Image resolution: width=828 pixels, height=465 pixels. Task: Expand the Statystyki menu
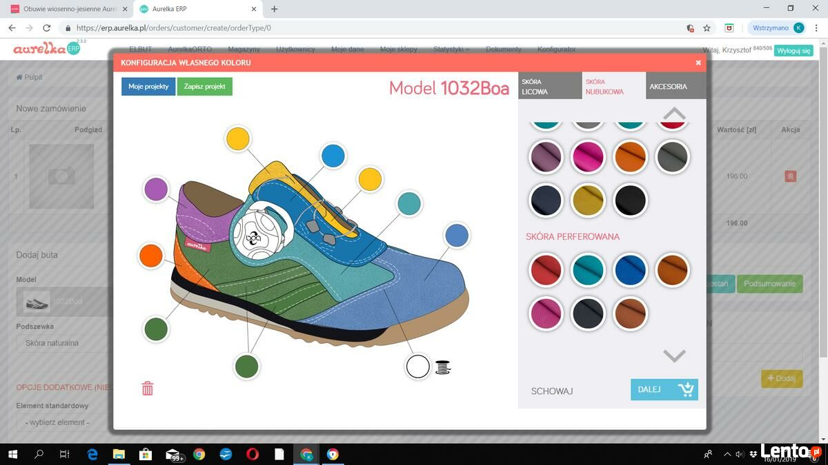451,50
